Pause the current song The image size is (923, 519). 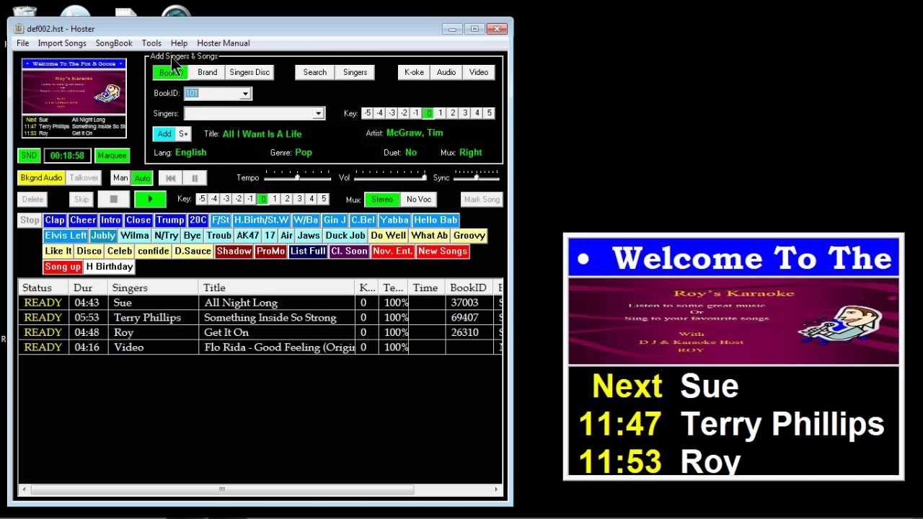coord(195,178)
